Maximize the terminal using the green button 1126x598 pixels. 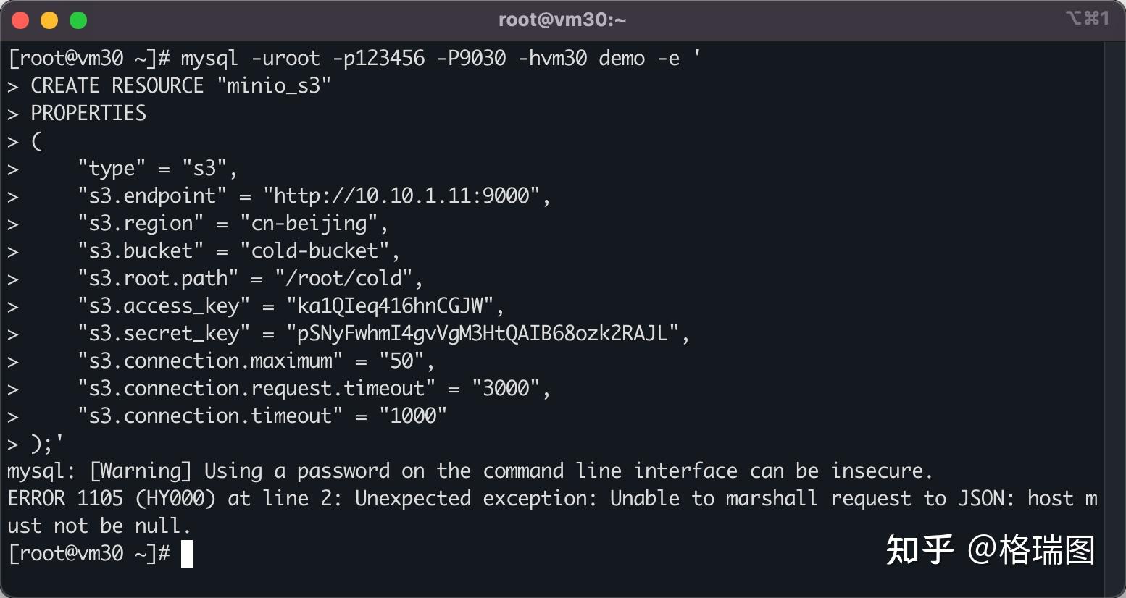point(78,20)
